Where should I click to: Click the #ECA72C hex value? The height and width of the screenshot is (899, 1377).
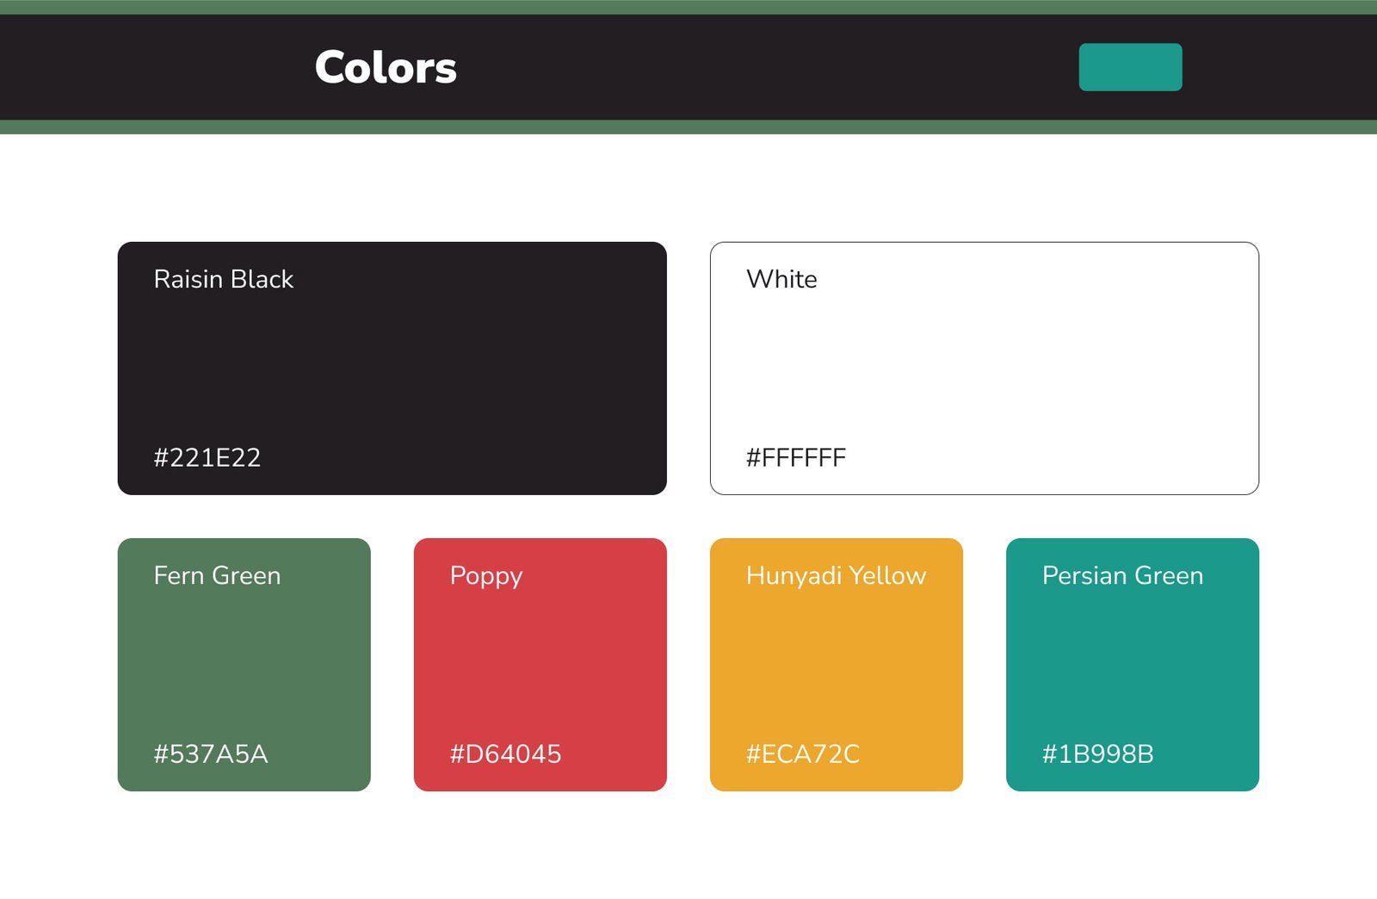point(802,753)
